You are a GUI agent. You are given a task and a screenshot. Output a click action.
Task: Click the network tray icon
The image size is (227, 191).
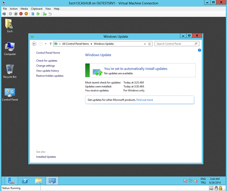(x=191, y=181)
